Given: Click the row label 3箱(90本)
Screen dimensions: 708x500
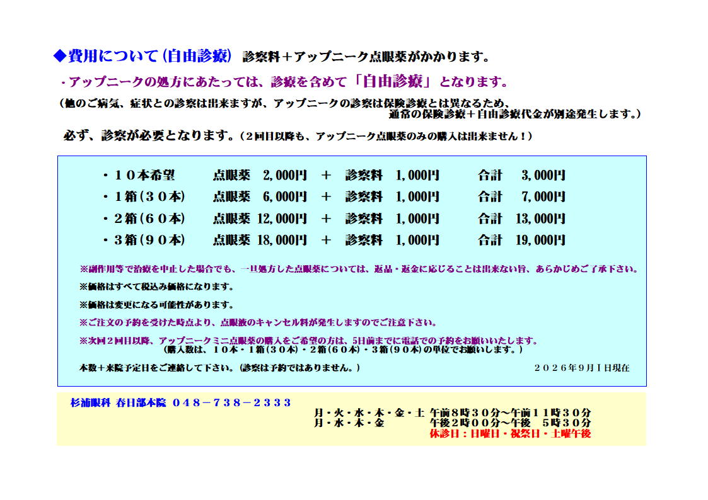Looking at the screenshot, I should click(144, 240).
